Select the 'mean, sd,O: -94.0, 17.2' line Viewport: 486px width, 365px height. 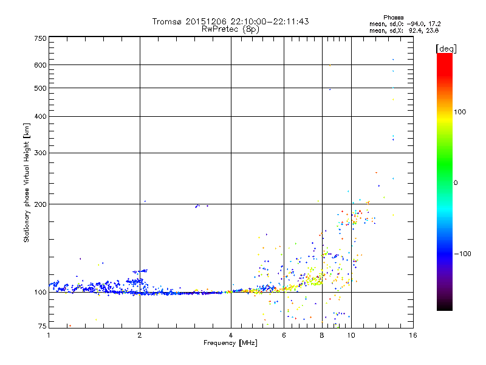[405, 24]
